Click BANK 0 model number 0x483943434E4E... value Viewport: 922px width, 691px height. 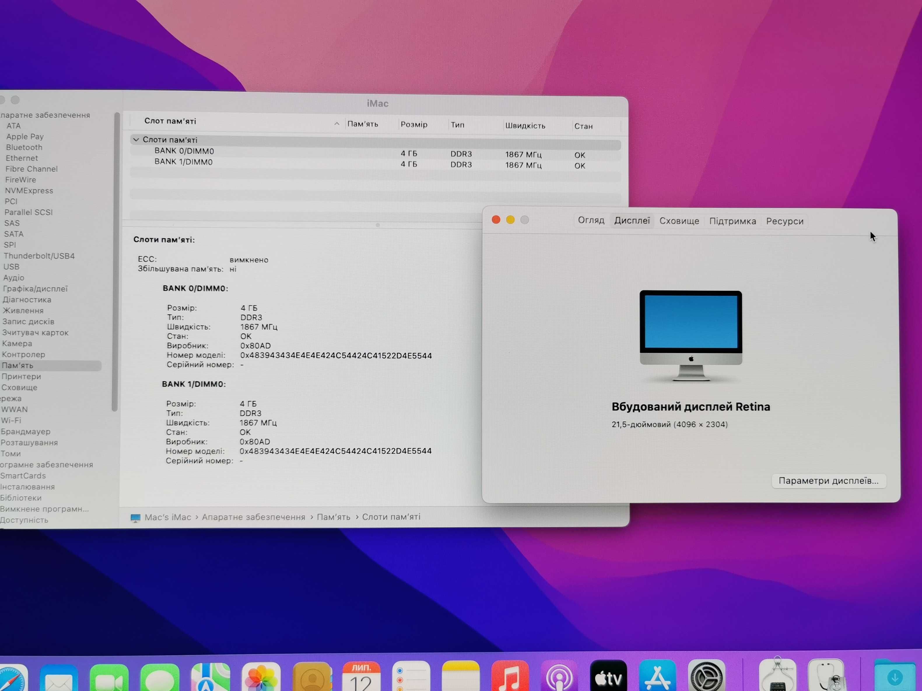(336, 356)
